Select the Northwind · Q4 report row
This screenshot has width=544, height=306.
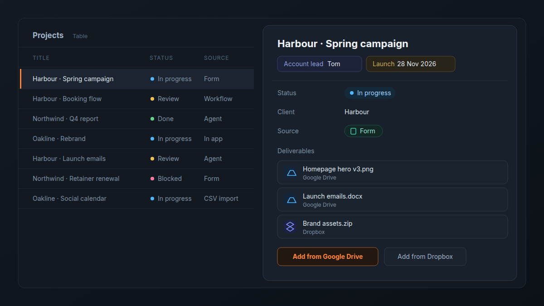point(136,119)
